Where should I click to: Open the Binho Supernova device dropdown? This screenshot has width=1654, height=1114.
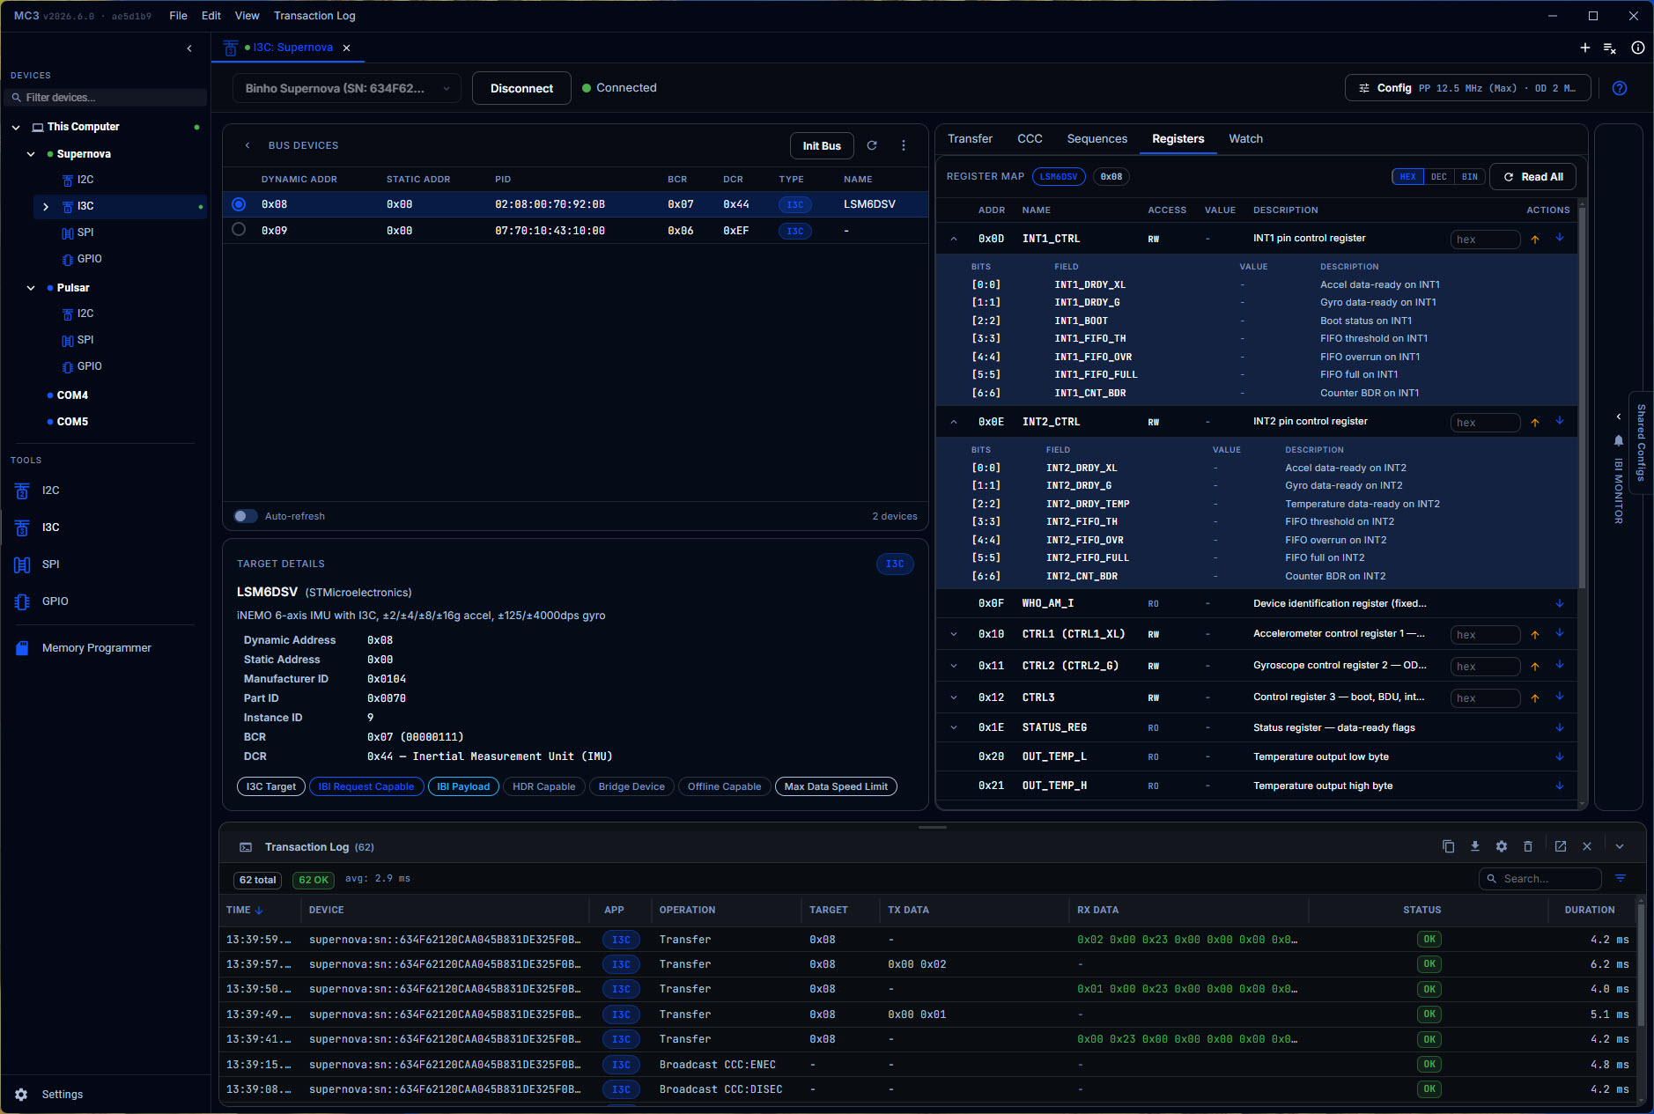pos(347,88)
